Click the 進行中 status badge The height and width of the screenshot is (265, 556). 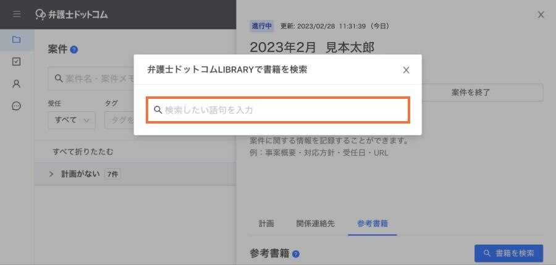[262, 26]
